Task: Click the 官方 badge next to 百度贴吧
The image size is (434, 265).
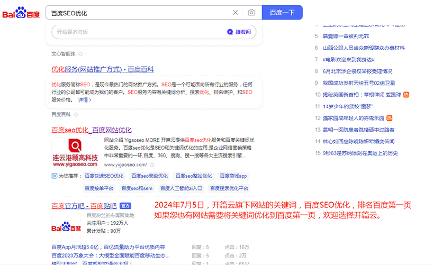Action: [125, 205]
